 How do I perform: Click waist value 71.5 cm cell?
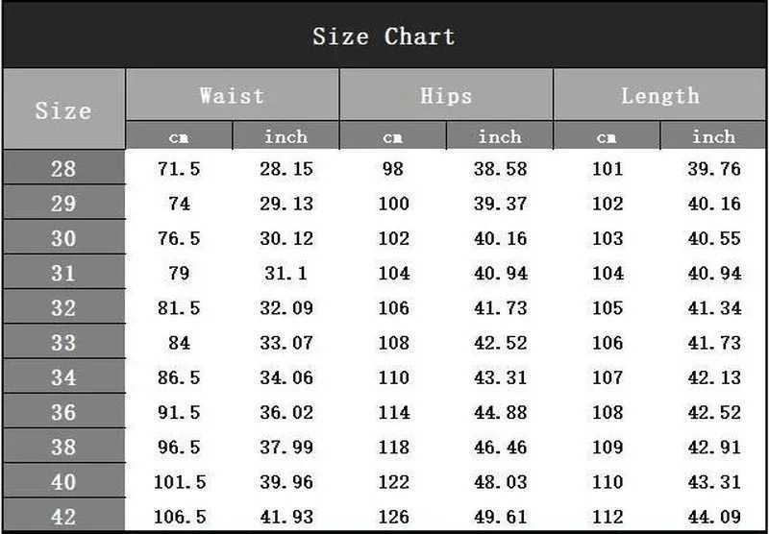(x=179, y=169)
